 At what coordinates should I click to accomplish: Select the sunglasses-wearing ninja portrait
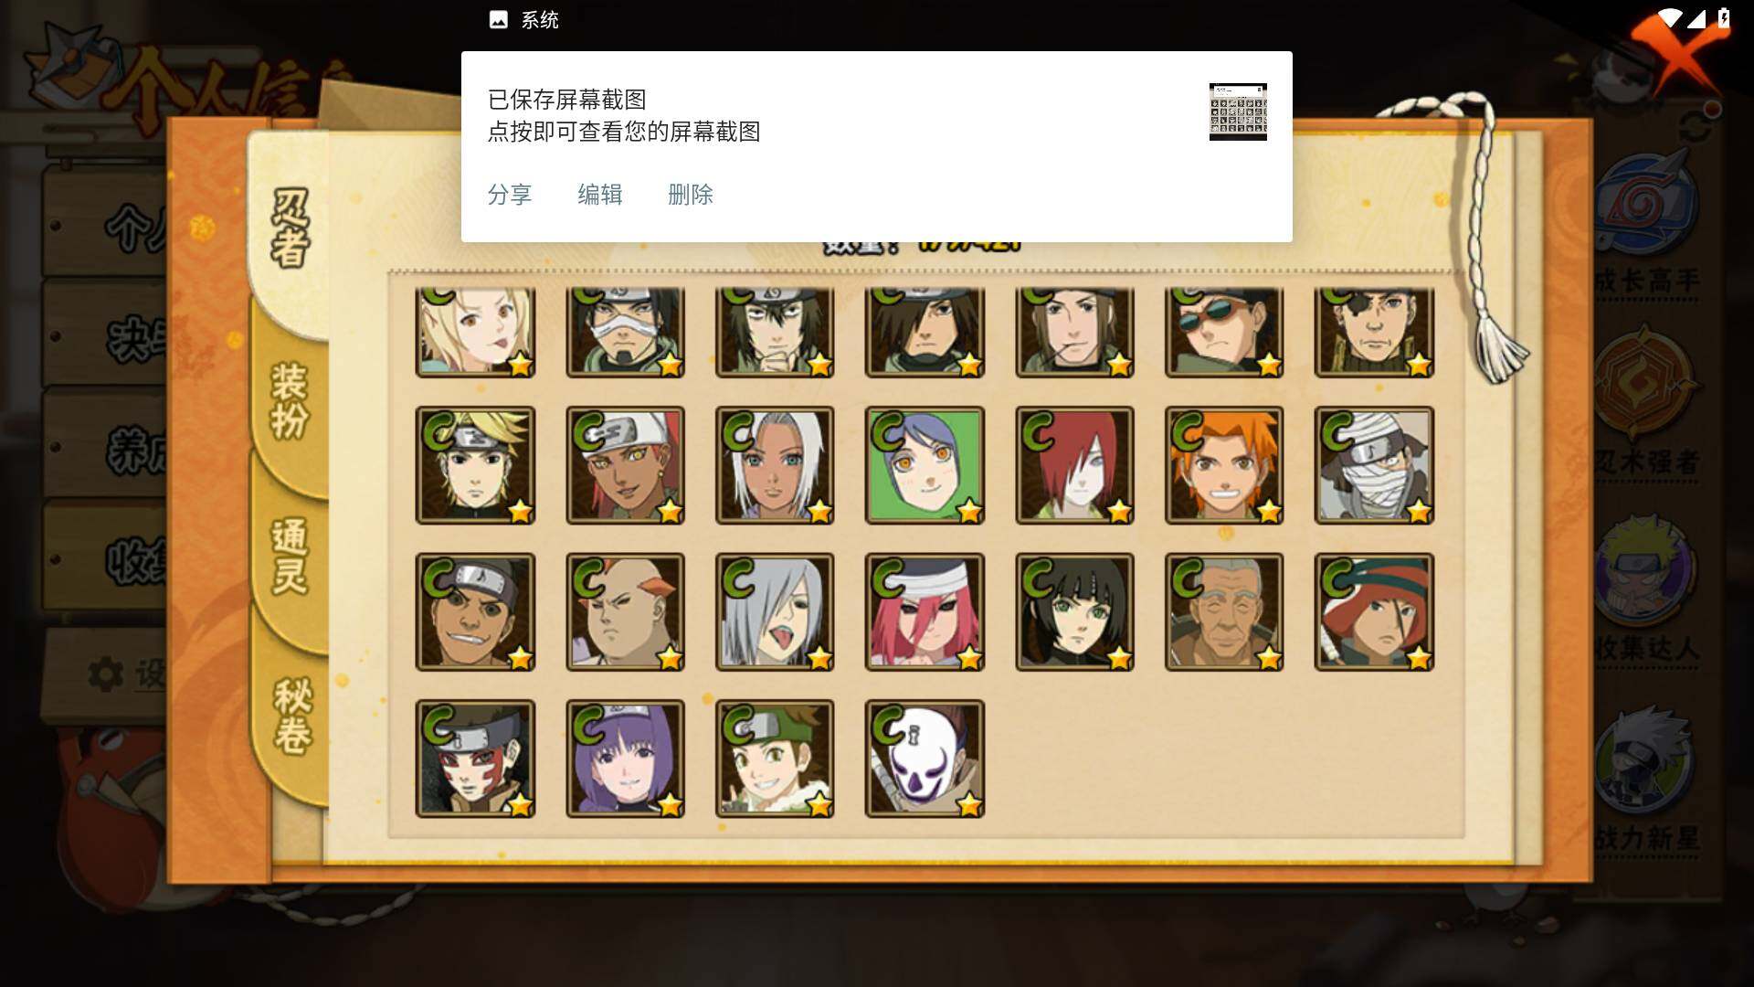coord(1224,332)
